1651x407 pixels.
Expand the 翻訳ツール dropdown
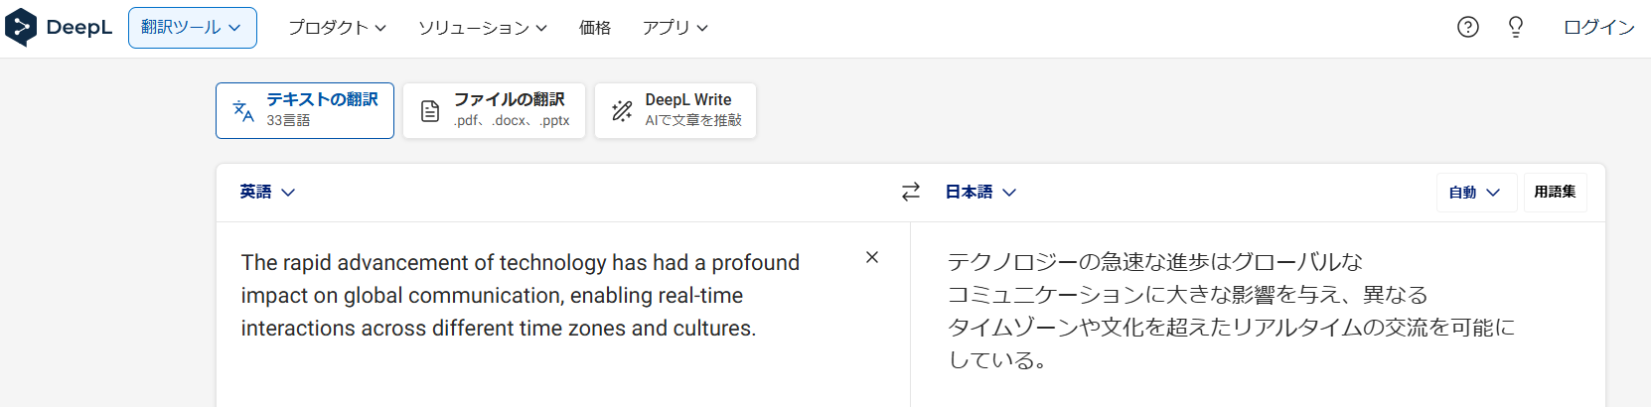point(192,28)
